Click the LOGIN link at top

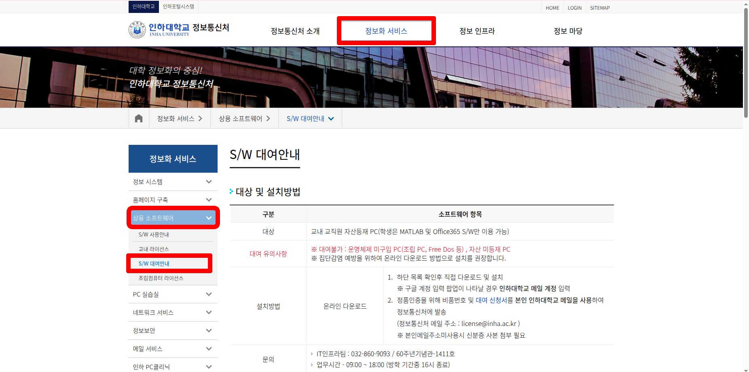coord(574,8)
